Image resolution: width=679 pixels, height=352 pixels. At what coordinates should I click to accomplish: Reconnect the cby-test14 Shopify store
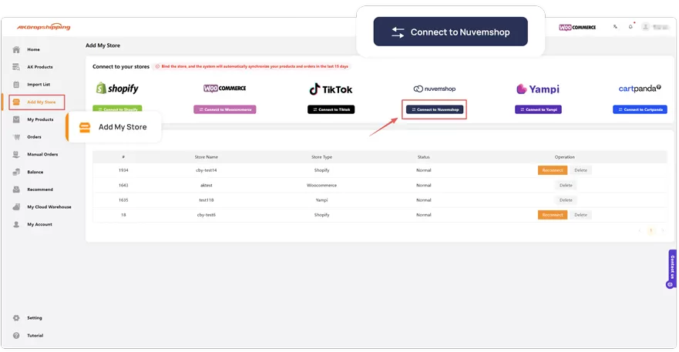click(x=553, y=170)
